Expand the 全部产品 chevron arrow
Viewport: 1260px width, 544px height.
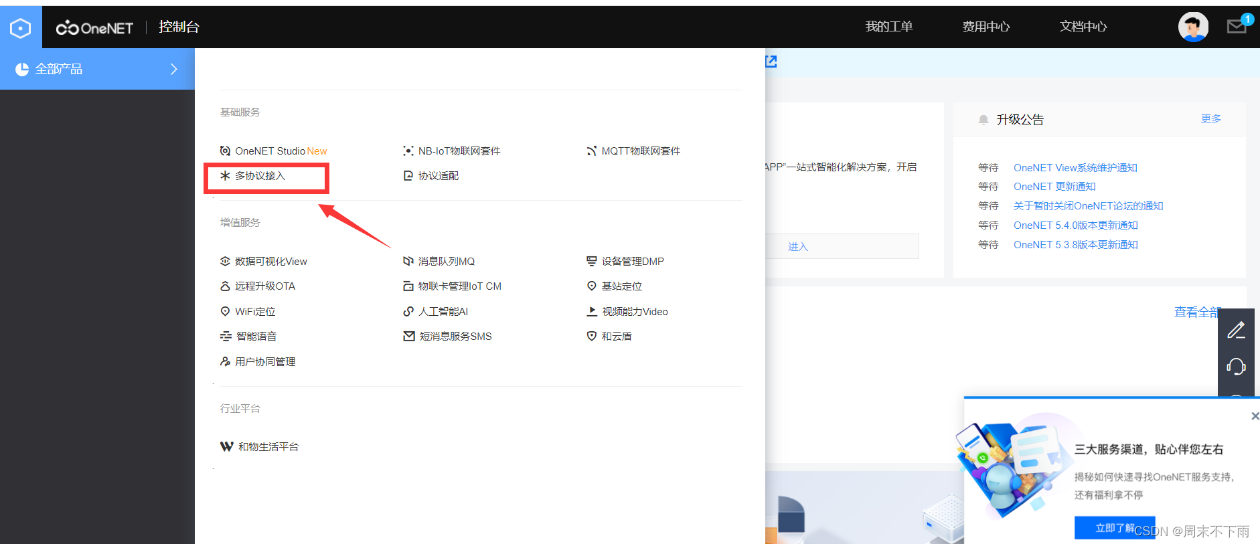click(173, 69)
